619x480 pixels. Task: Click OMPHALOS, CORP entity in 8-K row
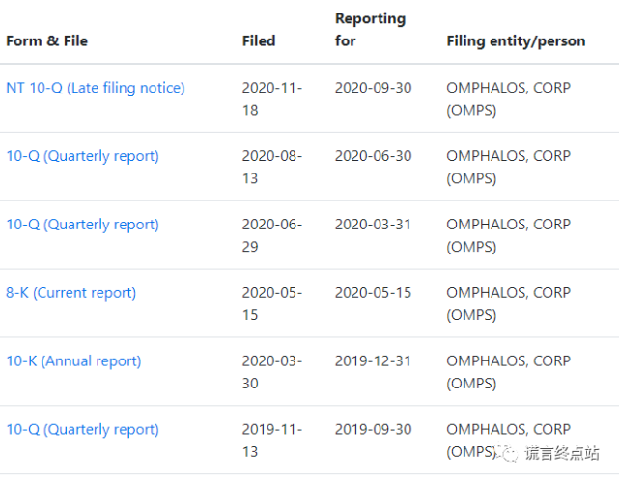(x=509, y=304)
